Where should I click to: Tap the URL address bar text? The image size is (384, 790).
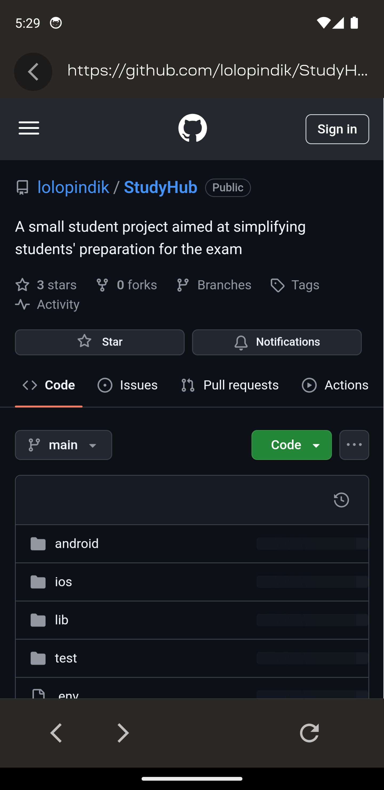tap(218, 71)
